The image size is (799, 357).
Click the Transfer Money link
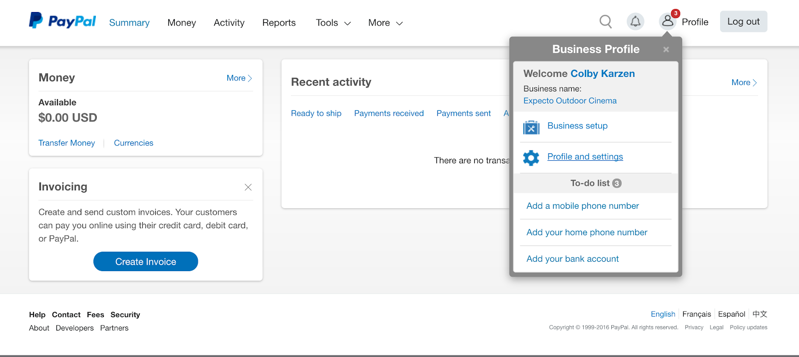(x=66, y=143)
